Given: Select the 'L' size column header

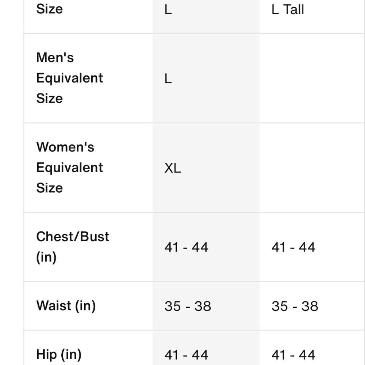Looking at the screenshot, I should tap(168, 9).
